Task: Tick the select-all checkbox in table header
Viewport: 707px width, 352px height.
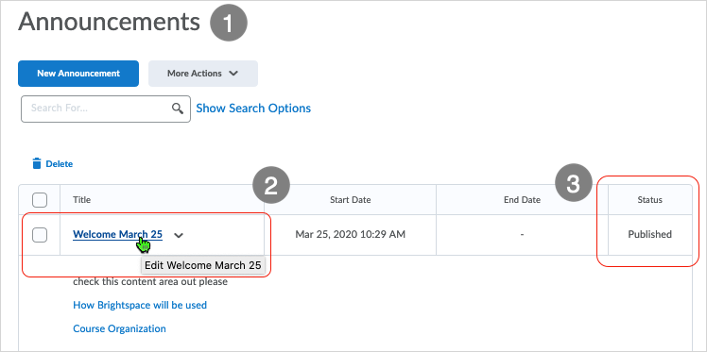Action: click(40, 200)
